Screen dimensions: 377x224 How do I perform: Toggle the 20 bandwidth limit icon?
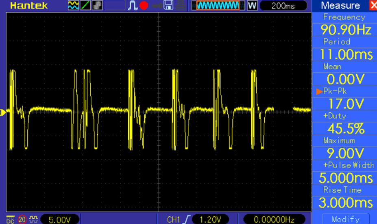pos(22,219)
